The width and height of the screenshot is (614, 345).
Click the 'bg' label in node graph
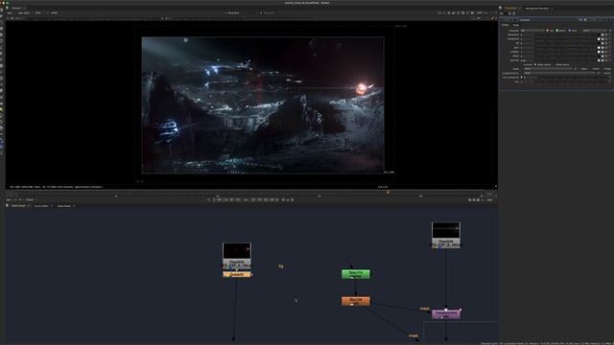(x=281, y=266)
